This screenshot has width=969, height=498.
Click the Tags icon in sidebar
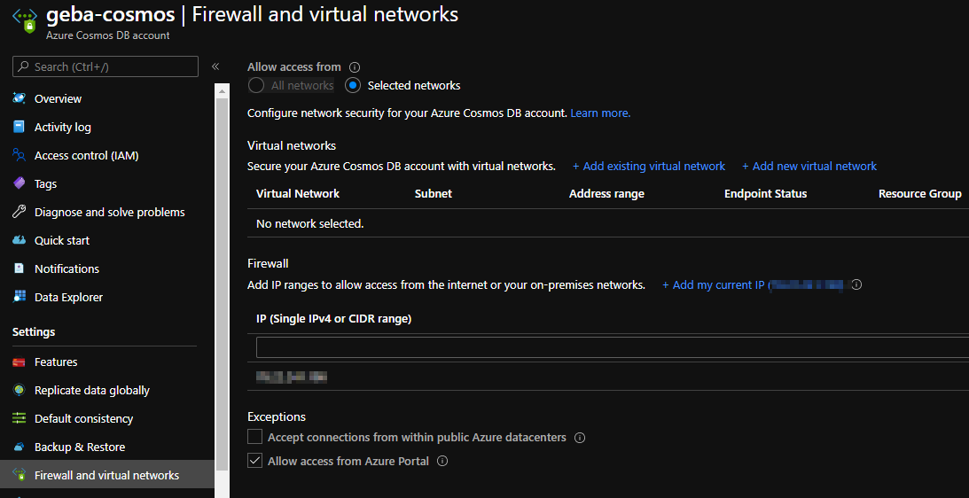(x=19, y=183)
